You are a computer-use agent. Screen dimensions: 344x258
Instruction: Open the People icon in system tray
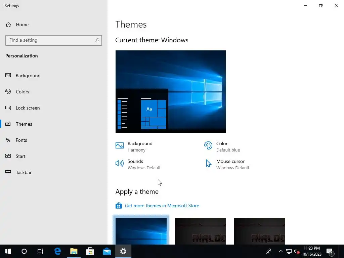tap(269, 251)
